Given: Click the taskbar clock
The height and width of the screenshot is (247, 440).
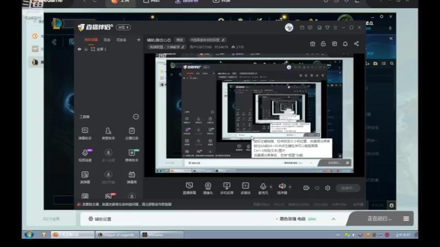Looking at the screenshot, I should (403, 235).
